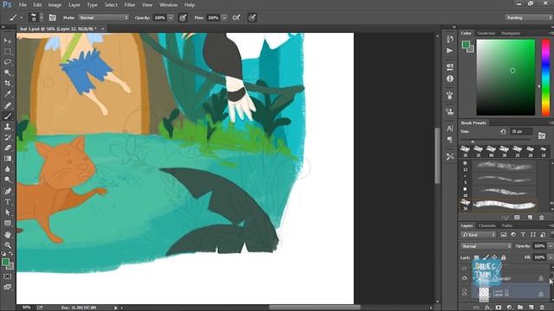Open the Image menu
This screenshot has width=554, height=311.
point(55,5)
